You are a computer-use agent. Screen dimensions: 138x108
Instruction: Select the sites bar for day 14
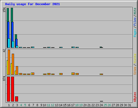coord(61,74)
